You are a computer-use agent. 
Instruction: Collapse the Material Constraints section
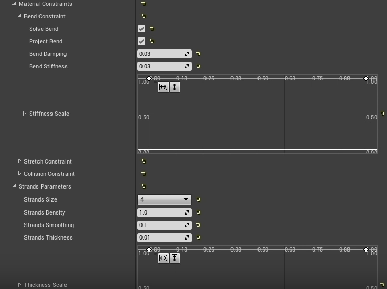[x=15, y=4]
